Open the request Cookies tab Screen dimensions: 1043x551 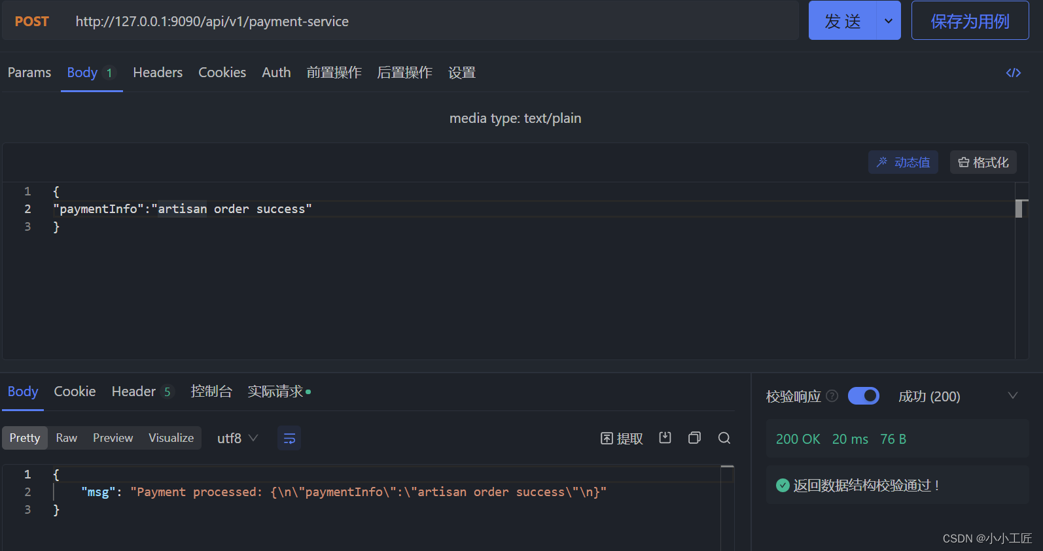(222, 73)
